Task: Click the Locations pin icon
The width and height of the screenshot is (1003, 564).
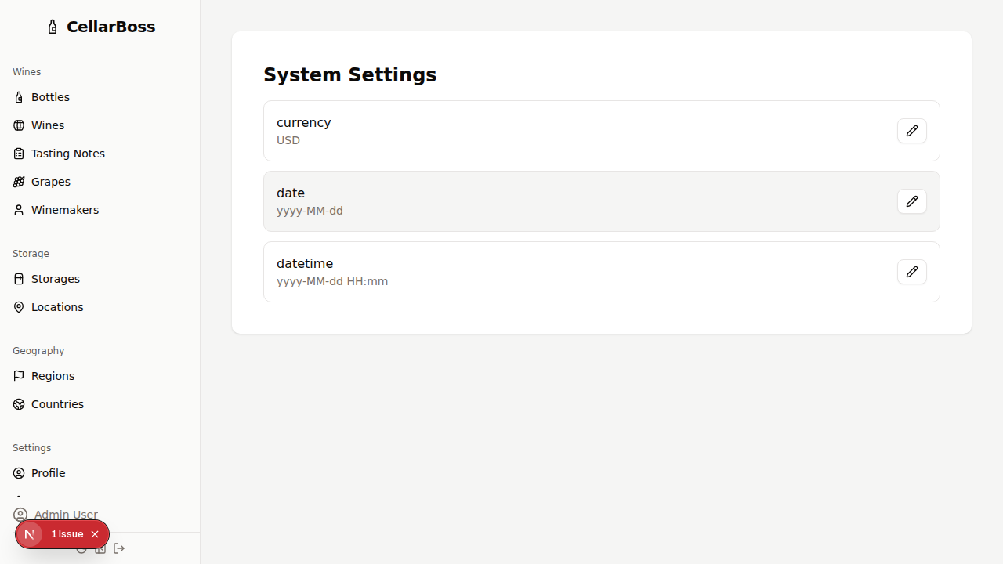Action: 19,307
